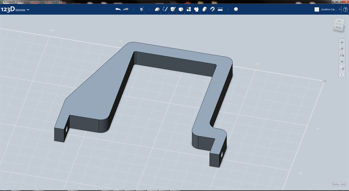Click the Fit to view icon
Screen dimensions: 349x191
coord(342,61)
